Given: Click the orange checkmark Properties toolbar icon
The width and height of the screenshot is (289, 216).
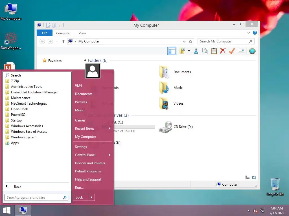Looking at the screenshot, I should click(232, 51).
